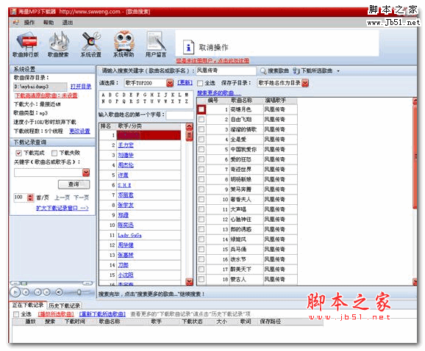The height and width of the screenshot is (351, 425).
Task: Click the media player stop button
Action: click(x=26, y=292)
